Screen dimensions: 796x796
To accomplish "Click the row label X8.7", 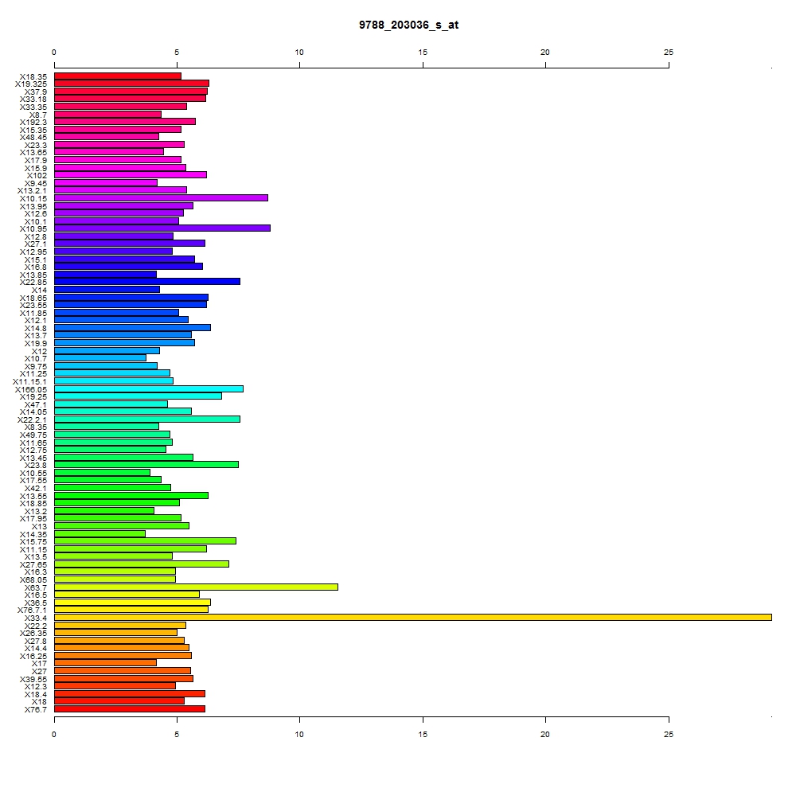I will 38,115.
